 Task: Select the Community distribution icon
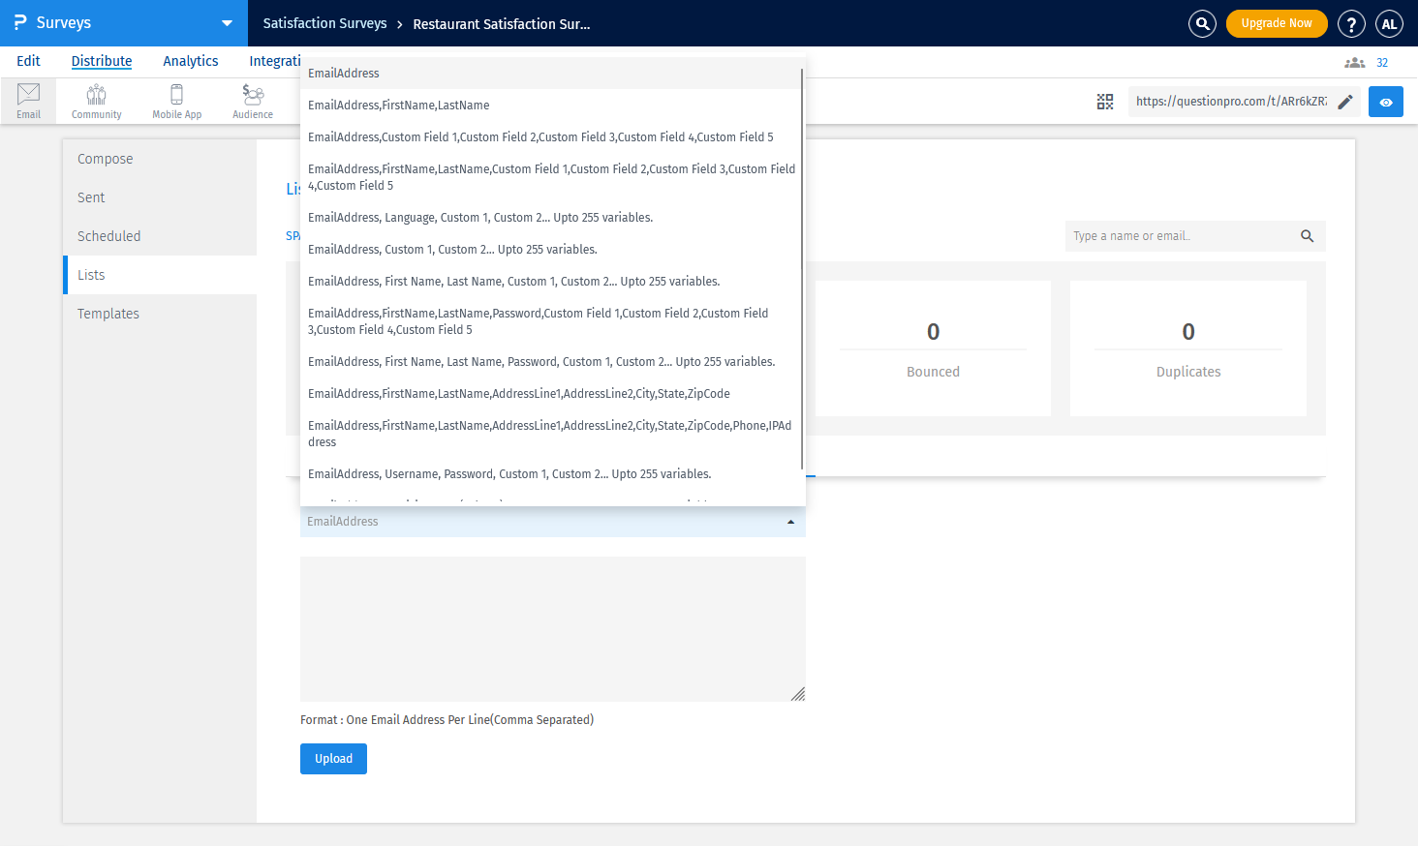click(95, 100)
